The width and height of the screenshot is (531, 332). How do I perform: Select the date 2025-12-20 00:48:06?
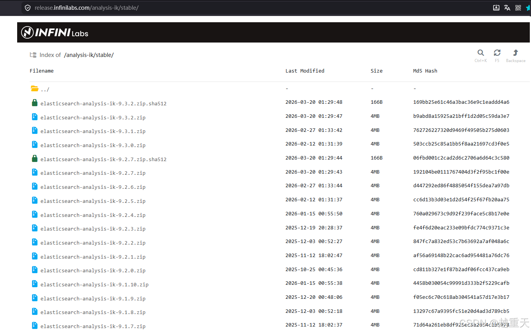point(314,297)
